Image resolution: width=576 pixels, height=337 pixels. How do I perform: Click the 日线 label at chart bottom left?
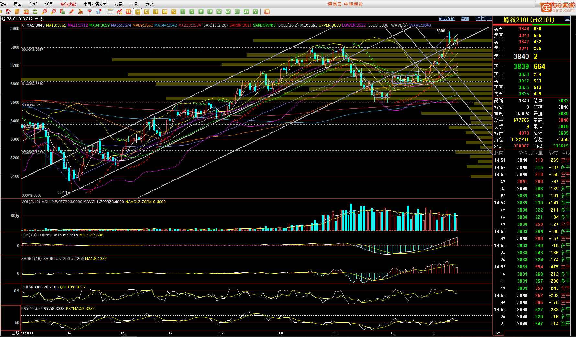point(16,333)
